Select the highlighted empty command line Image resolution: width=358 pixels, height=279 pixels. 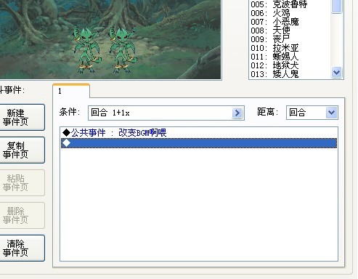[x=199, y=143]
